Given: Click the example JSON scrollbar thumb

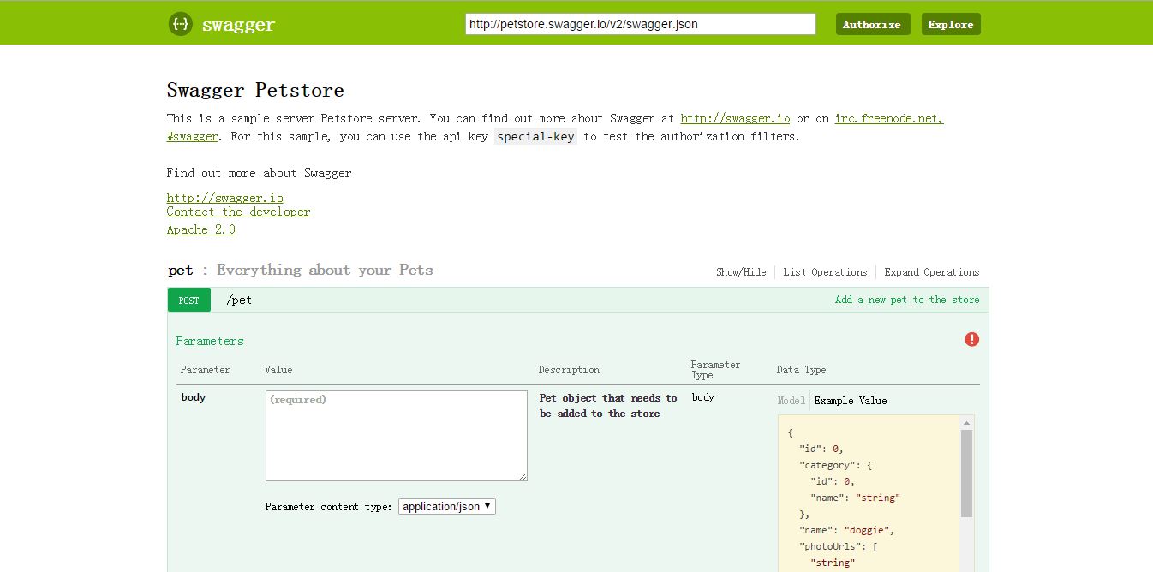Looking at the screenshot, I should (x=966, y=474).
